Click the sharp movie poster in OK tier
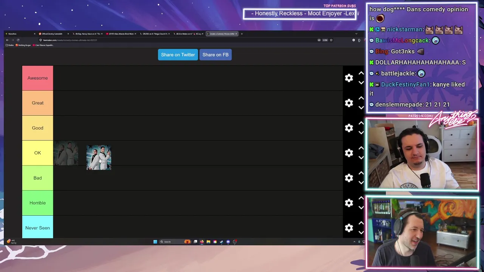The height and width of the screenshot is (272, 484). (99, 158)
